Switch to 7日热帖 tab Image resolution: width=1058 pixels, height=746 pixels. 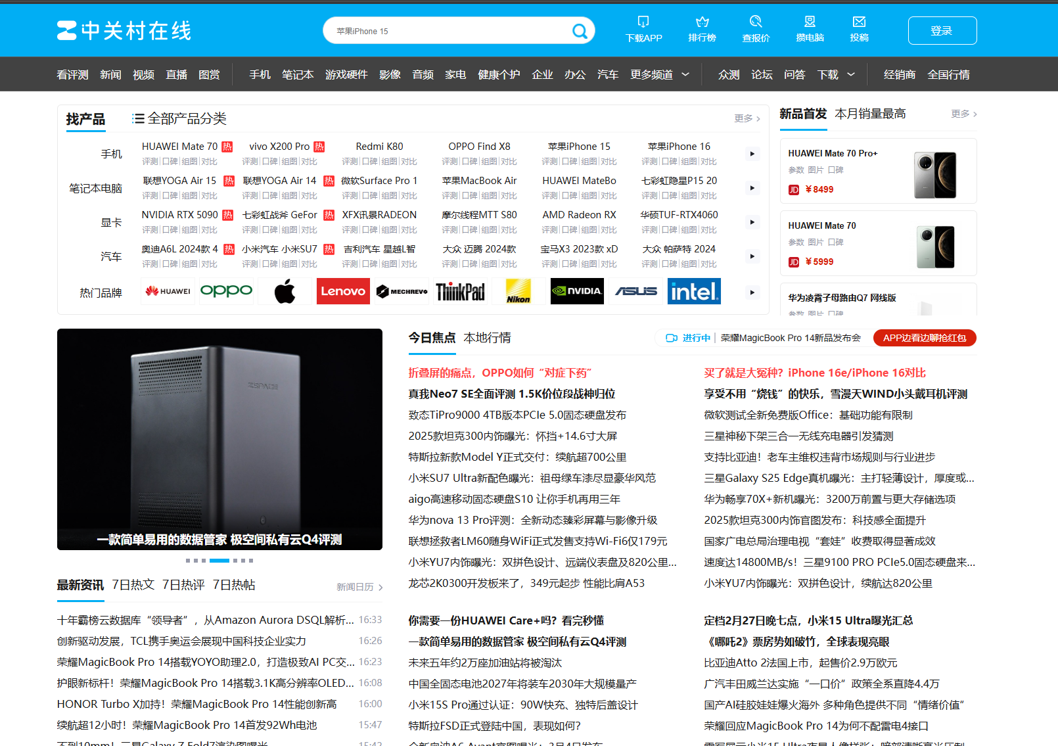click(x=234, y=585)
